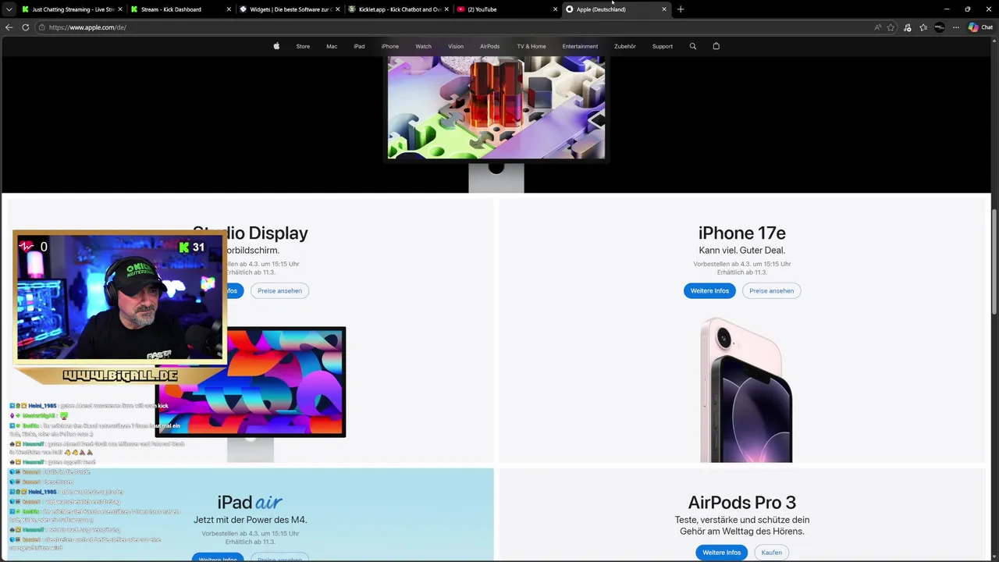Screen dimensions: 999x562
Task: Click the address bar URL apple.com/de/
Action: tap(87, 27)
